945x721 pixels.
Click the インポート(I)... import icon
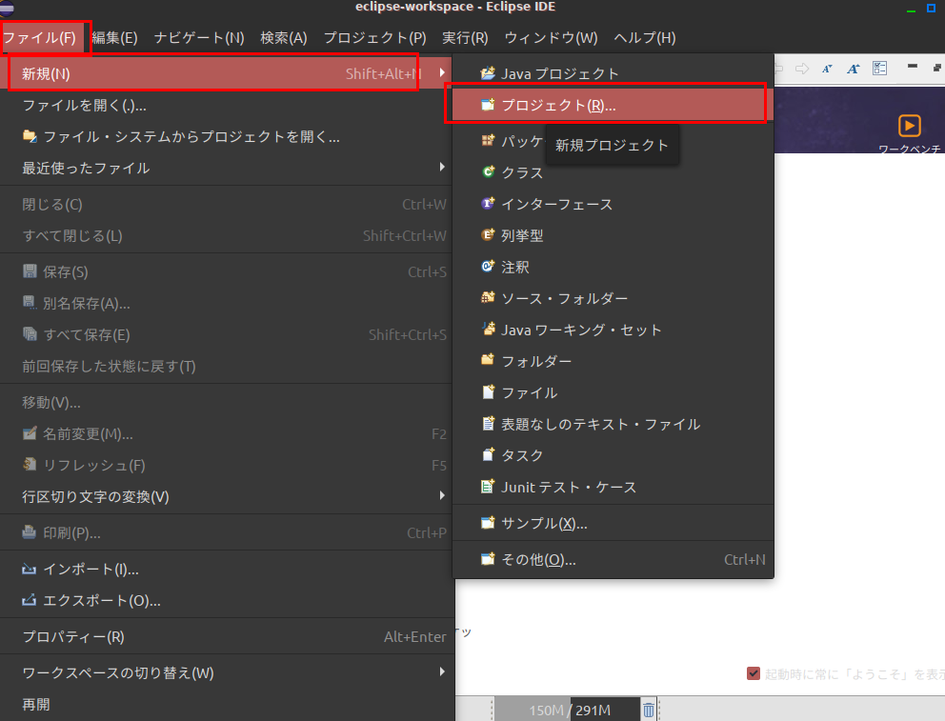29,569
